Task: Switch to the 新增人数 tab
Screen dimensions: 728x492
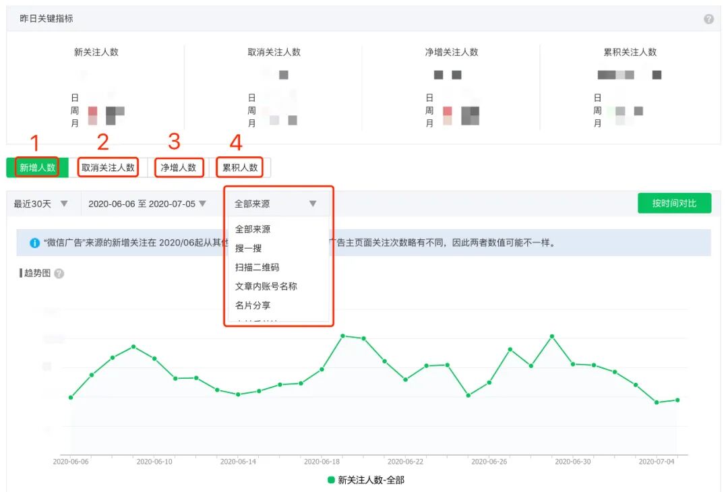Action: click(x=37, y=168)
